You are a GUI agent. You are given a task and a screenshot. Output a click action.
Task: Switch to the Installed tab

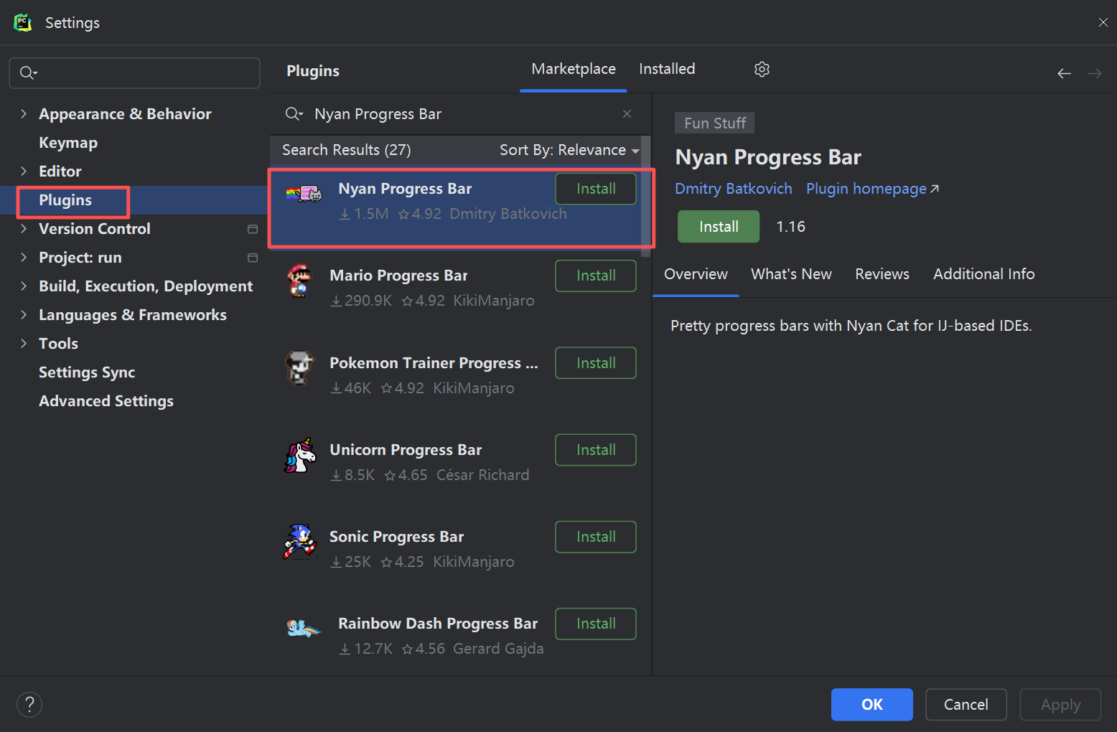(x=667, y=69)
